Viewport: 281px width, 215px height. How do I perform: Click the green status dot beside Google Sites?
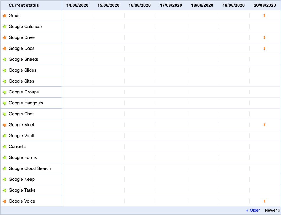click(5, 81)
